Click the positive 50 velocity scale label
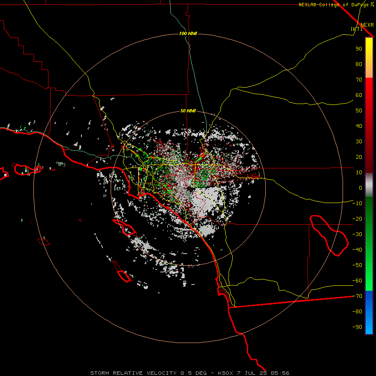Image resolution: width=376 pixels, height=376 pixels. pos(359,111)
